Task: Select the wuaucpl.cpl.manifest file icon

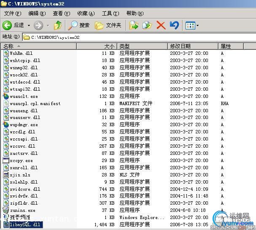Action: [6, 103]
